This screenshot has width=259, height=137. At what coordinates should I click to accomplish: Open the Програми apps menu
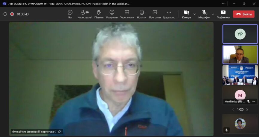155,14
